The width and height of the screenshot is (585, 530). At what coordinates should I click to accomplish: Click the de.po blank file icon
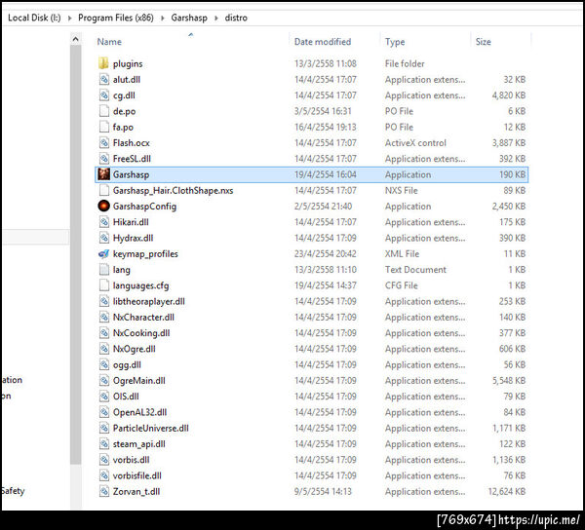[x=103, y=111]
